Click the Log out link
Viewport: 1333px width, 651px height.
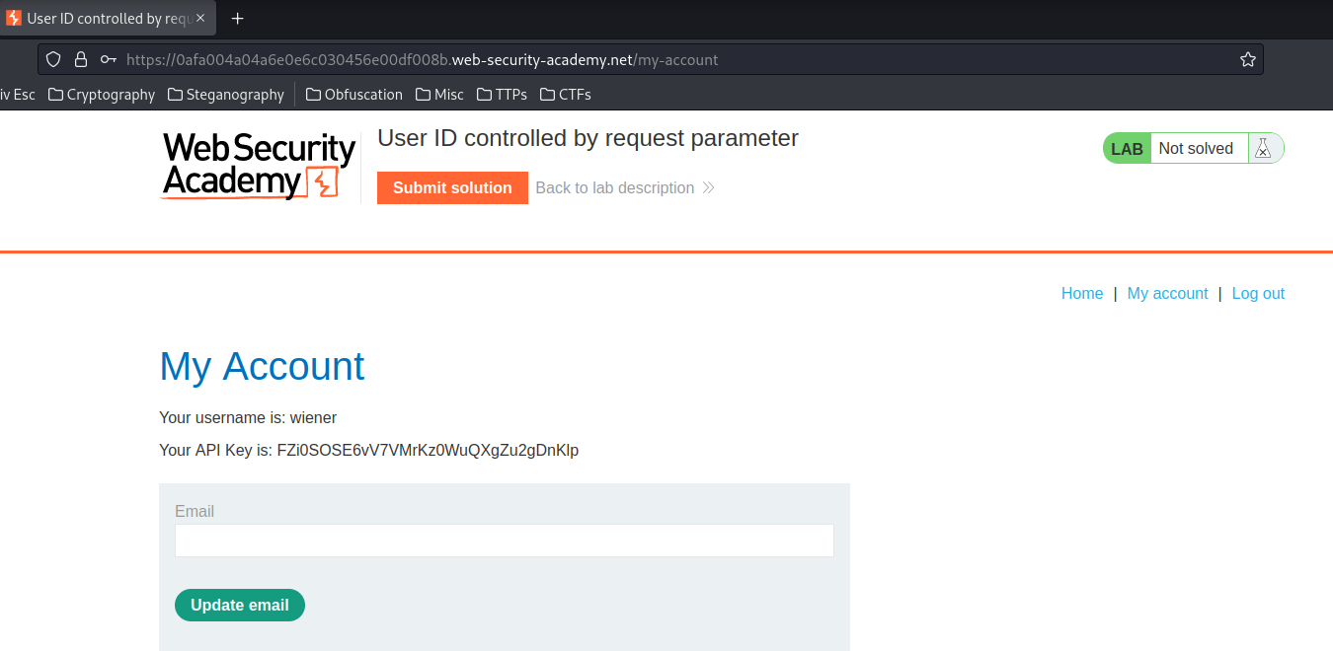click(1258, 293)
